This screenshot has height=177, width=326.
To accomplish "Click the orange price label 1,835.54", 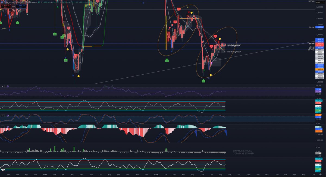I will [320, 69].
